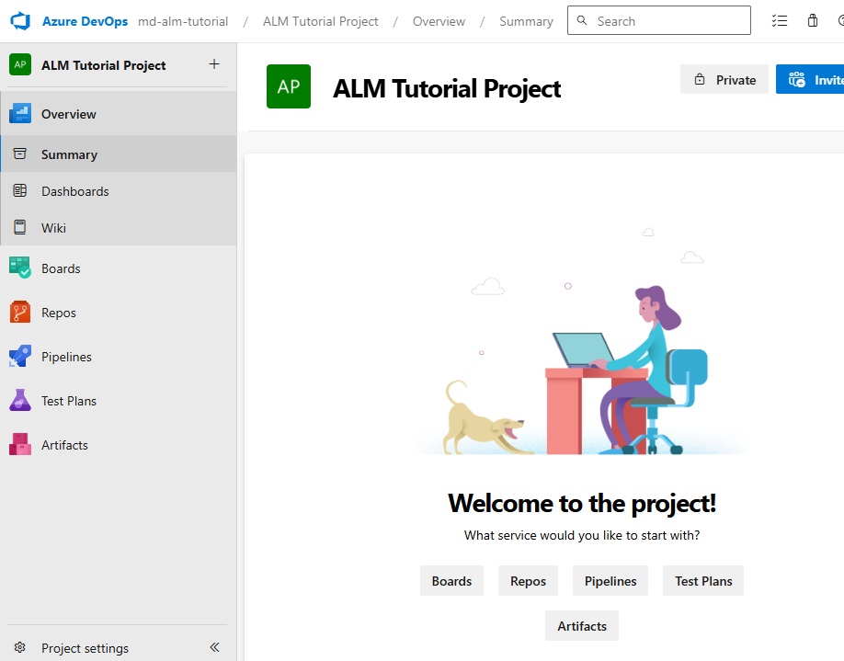Screen dimensions: 844x661
Task: Start with the Test Plans service button
Action: click(x=703, y=580)
